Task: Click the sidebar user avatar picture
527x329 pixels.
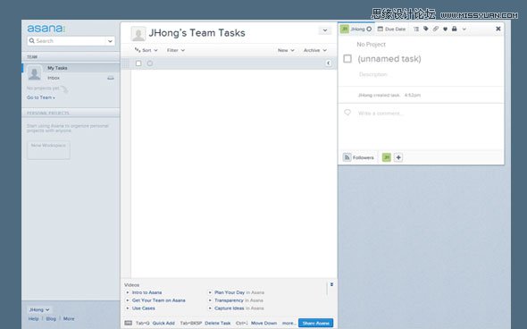Action: (x=34, y=72)
